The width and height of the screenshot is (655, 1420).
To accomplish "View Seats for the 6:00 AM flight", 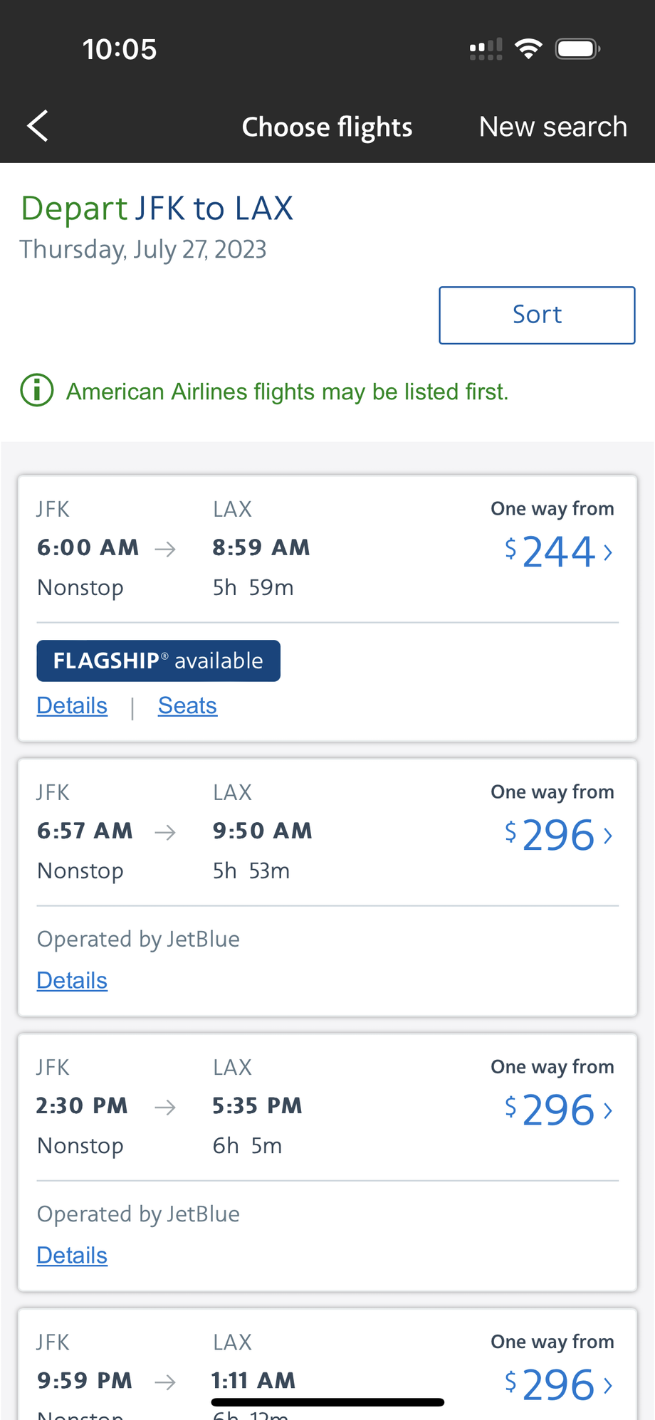I will (187, 705).
